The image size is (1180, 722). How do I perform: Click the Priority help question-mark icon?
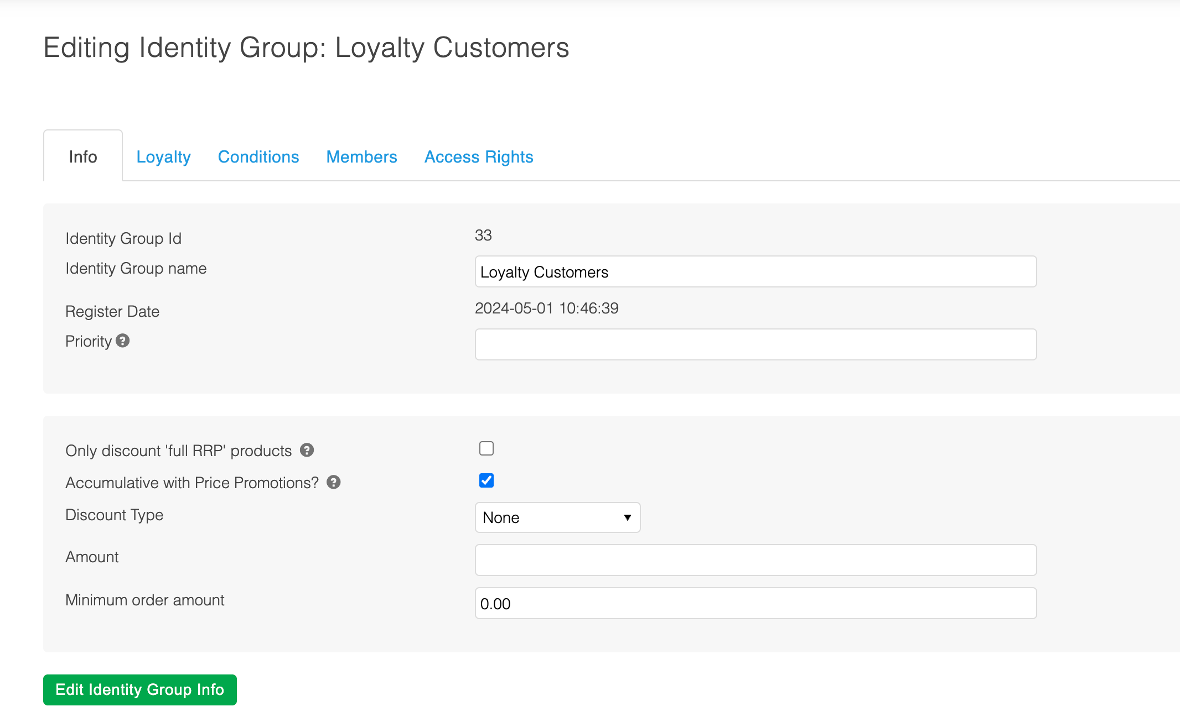click(x=123, y=341)
